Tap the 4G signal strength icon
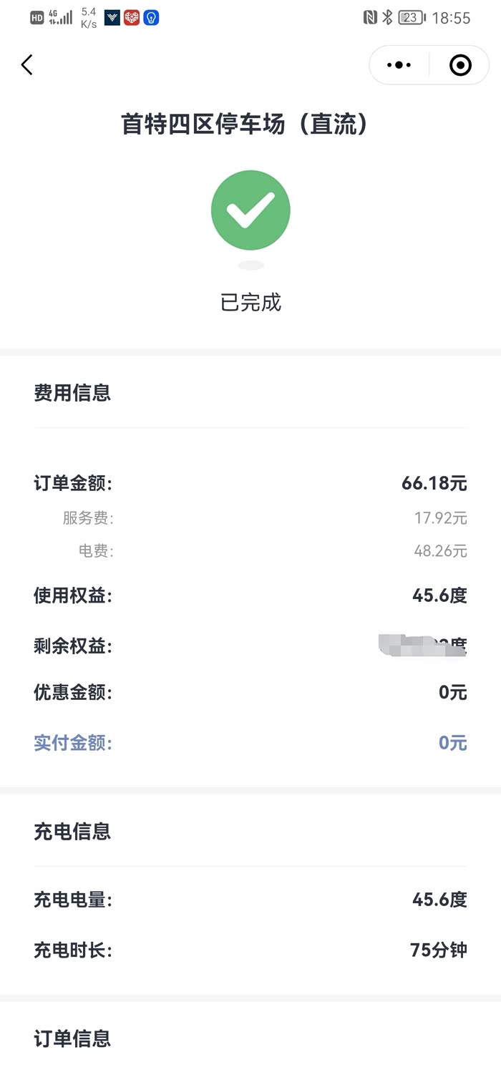Screen dimensions: 501x1085 (61, 17)
